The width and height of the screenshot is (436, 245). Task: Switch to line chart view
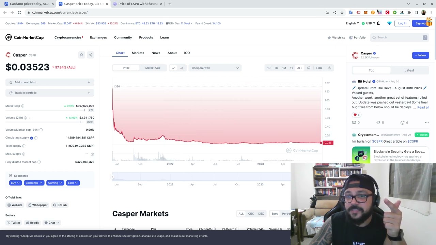(173, 68)
